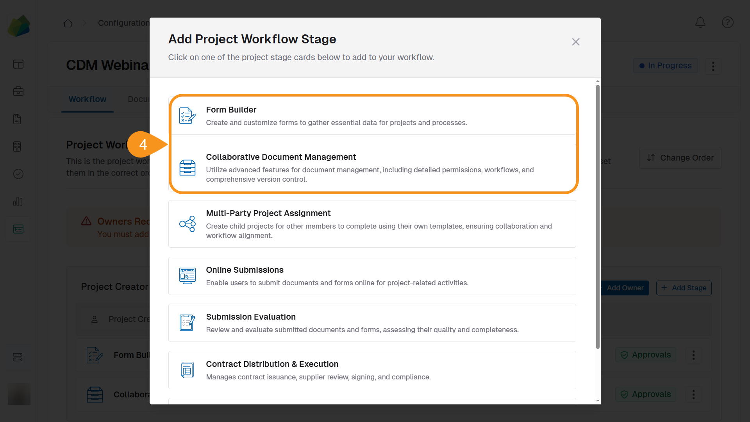Click the Change Order button

click(x=680, y=158)
